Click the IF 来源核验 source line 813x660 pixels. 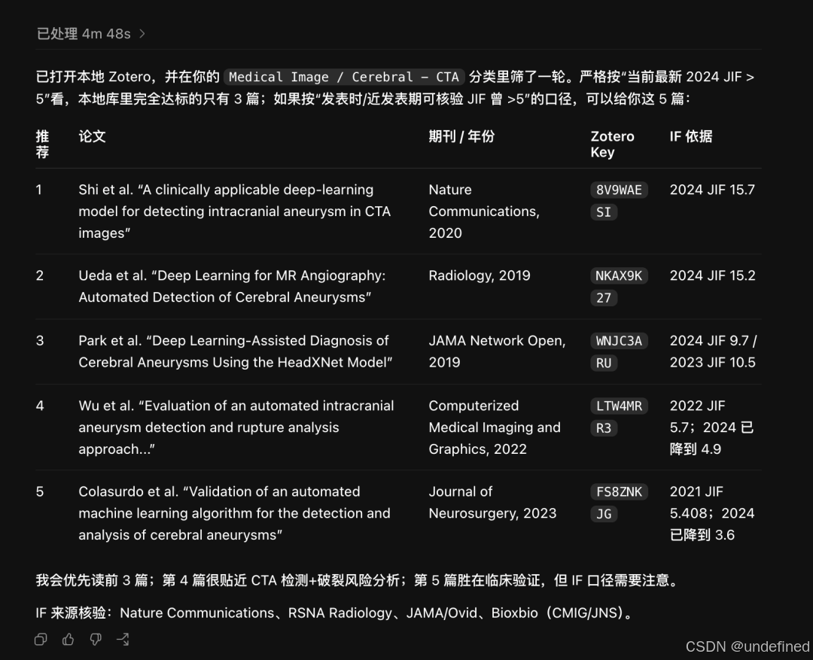335,613
